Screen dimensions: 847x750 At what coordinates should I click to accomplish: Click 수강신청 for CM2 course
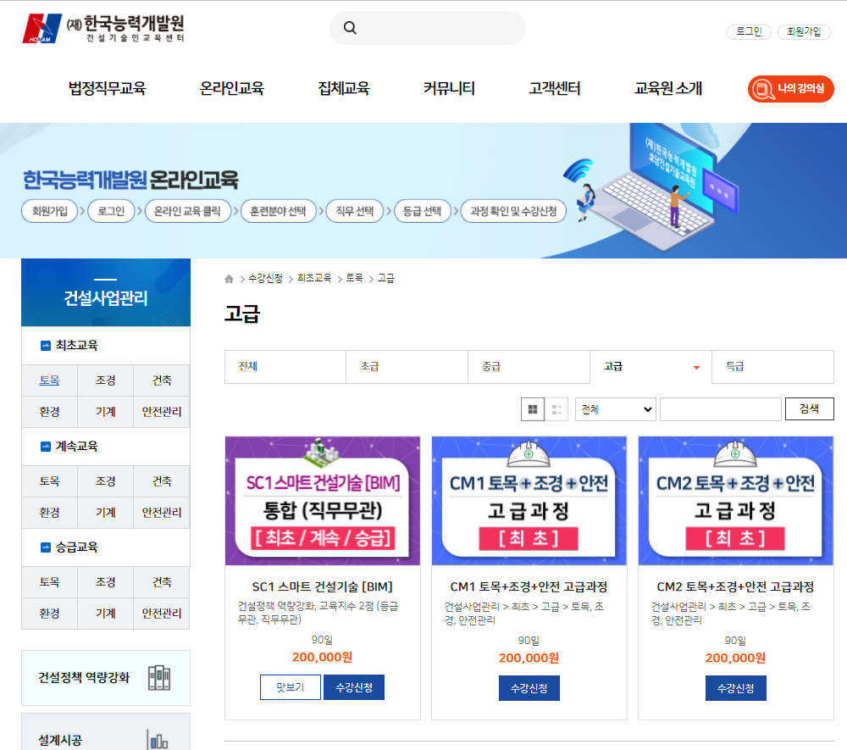pos(735,687)
